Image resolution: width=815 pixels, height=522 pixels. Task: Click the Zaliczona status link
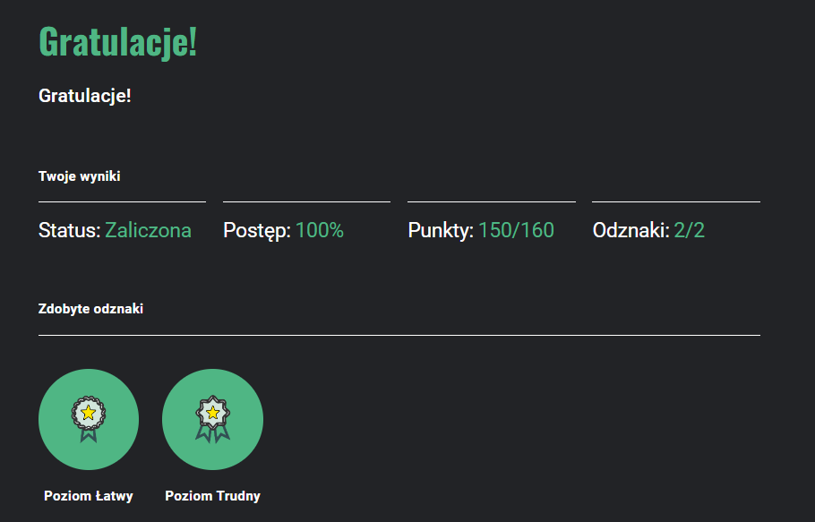click(x=149, y=230)
